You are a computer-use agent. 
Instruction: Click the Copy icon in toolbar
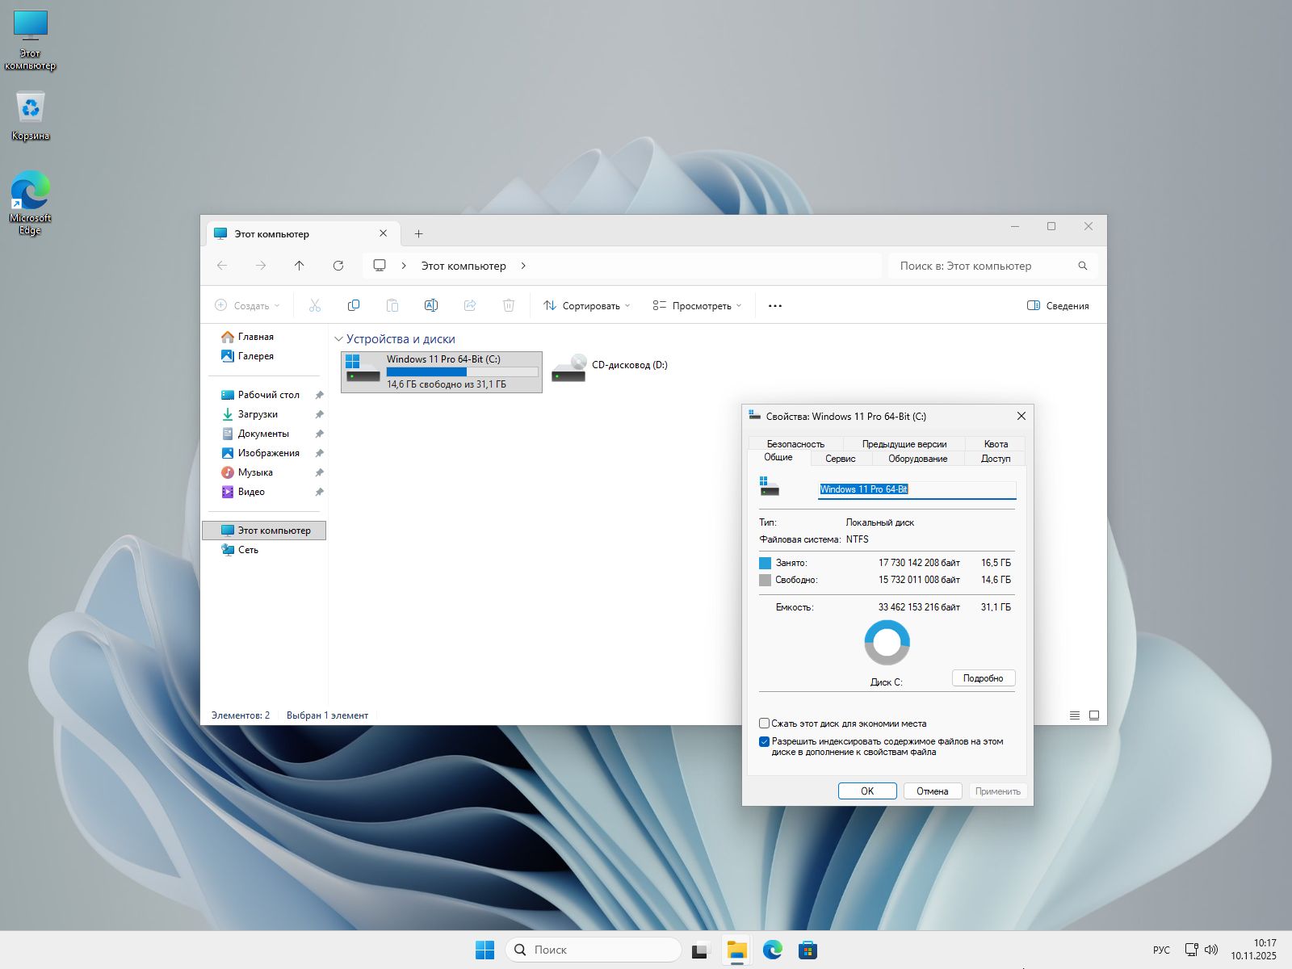(x=353, y=305)
